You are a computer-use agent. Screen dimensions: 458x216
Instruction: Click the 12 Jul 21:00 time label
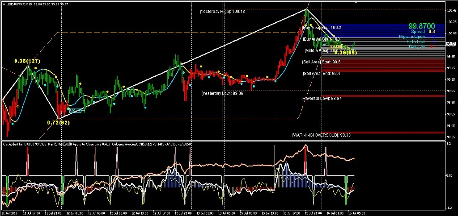[x=182, y=213]
